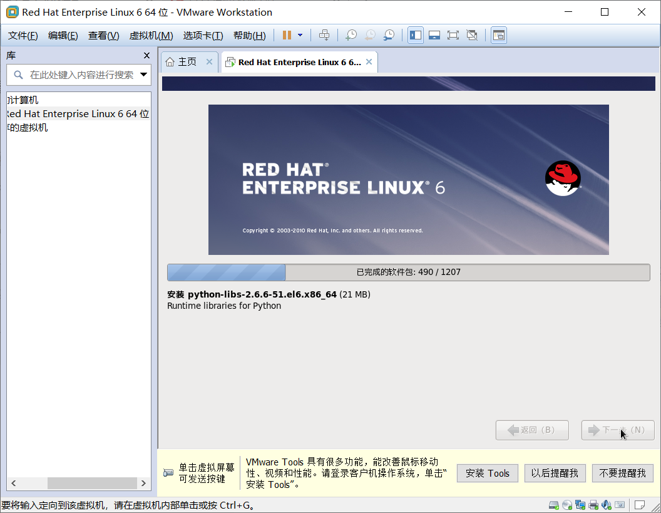Select the Red Hat Enterprise Linux 6 tab
The height and width of the screenshot is (513, 661).
coord(299,62)
